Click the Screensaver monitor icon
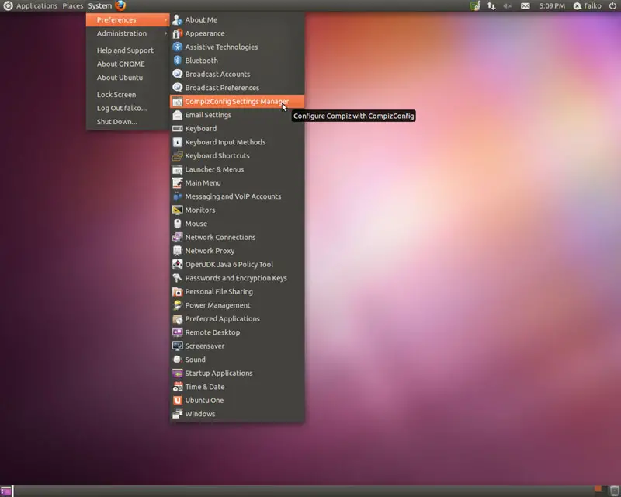Viewport: 621px width, 497px height. point(178,346)
